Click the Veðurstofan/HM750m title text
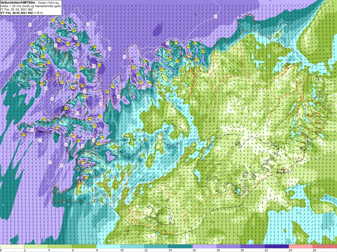Image resolution: width=337 pixels, height=252 pixels. [x=18, y=2]
